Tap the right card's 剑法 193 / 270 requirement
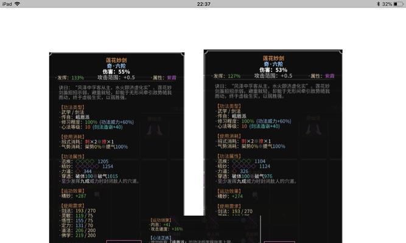Screen dimensions: 406x243 [235, 211]
